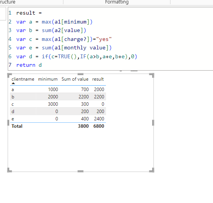Grab the table visual top-left corner handle

(x=9, y=75)
